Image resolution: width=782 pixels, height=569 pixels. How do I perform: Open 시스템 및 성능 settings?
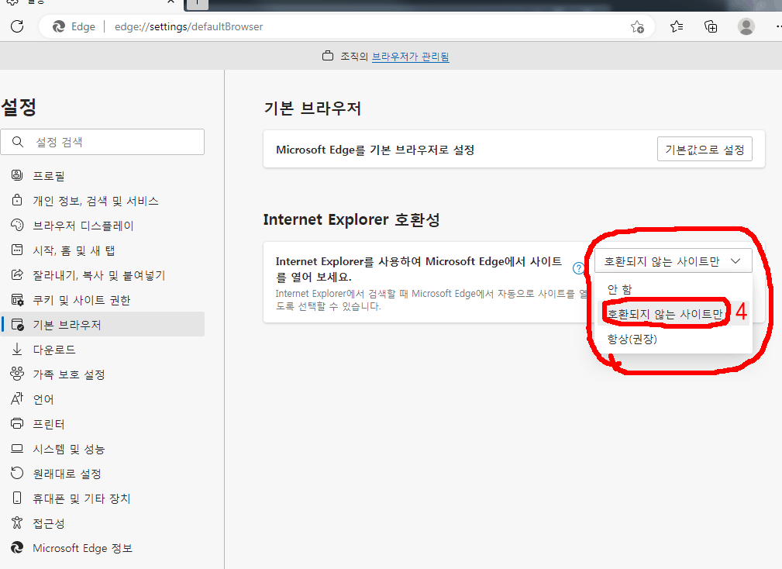click(102, 449)
